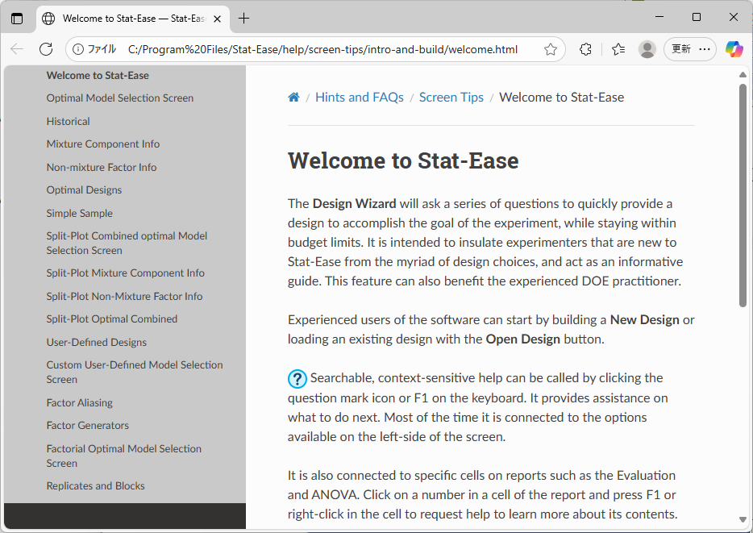
Task: Select Optimal Model Selection Screen in sidebar
Action: click(x=120, y=98)
